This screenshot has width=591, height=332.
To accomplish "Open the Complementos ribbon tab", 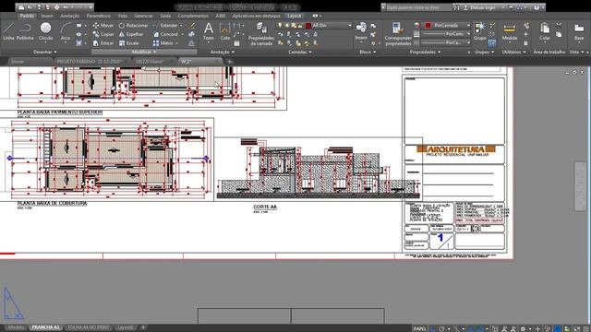I will pos(193,16).
